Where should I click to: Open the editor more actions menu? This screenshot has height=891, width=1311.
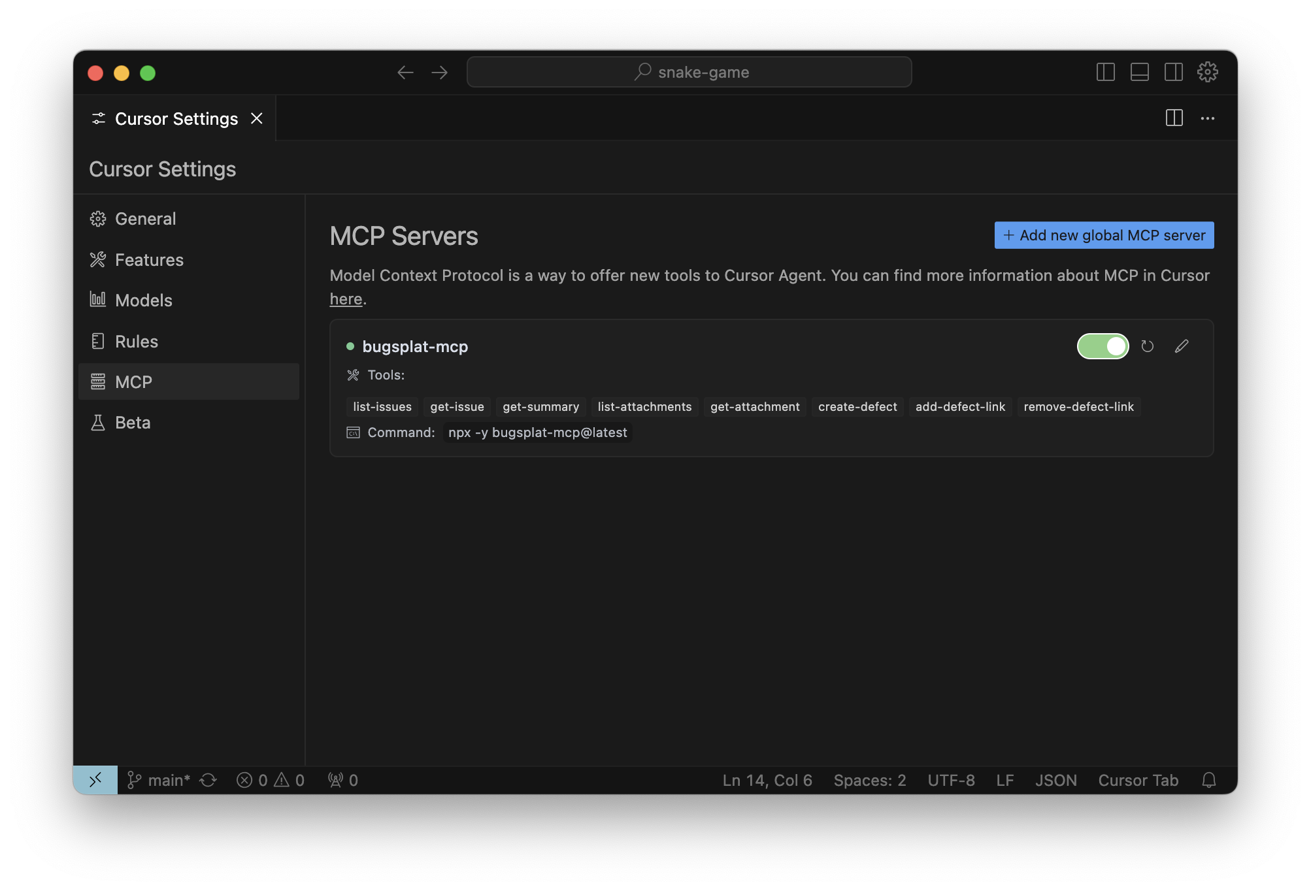[1207, 118]
